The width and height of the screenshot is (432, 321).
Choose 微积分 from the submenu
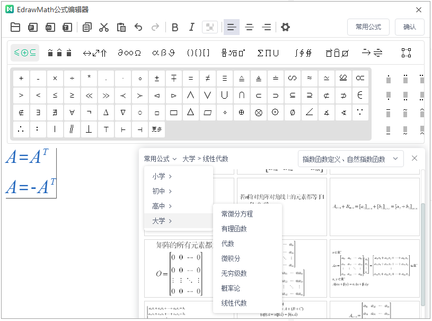click(x=248, y=259)
